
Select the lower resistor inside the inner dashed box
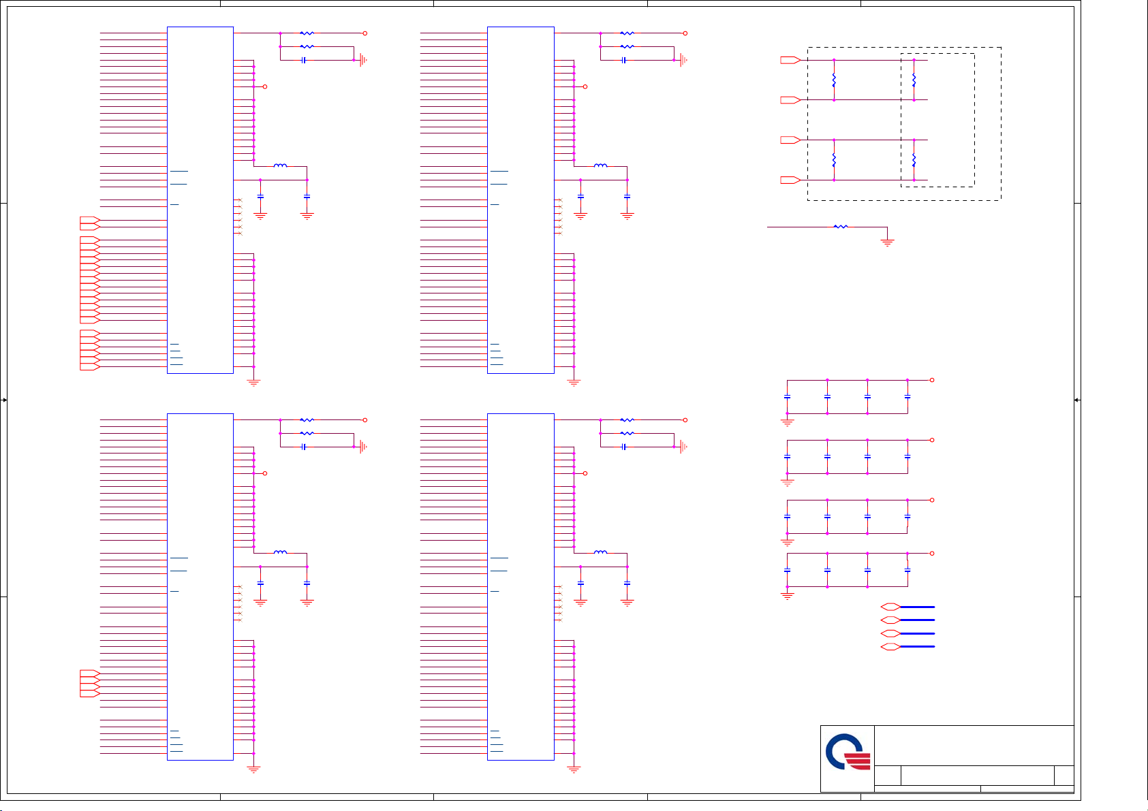coord(914,160)
